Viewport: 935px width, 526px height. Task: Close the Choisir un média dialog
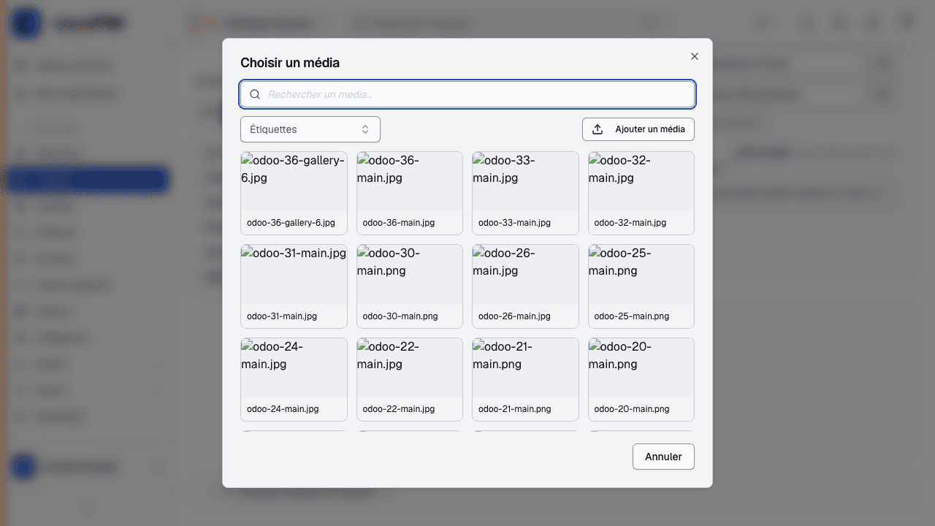tap(695, 56)
